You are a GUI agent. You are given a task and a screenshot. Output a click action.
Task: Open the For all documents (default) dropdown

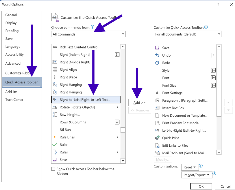188,34
